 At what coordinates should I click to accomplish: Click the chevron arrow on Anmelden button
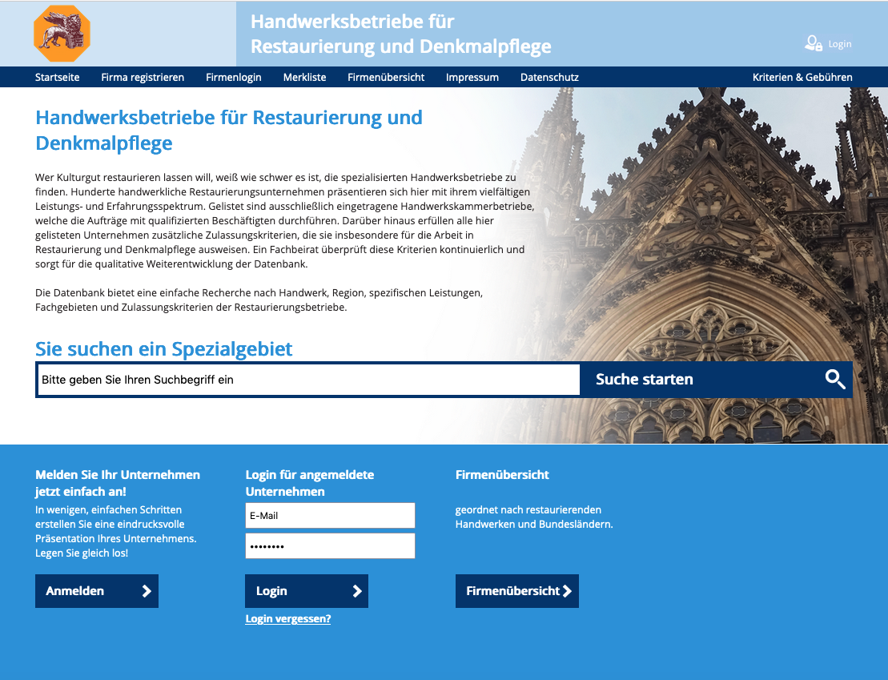pos(147,591)
